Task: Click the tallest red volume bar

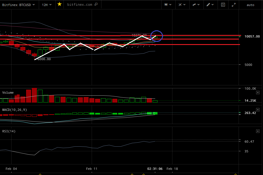Action: tap(34, 95)
